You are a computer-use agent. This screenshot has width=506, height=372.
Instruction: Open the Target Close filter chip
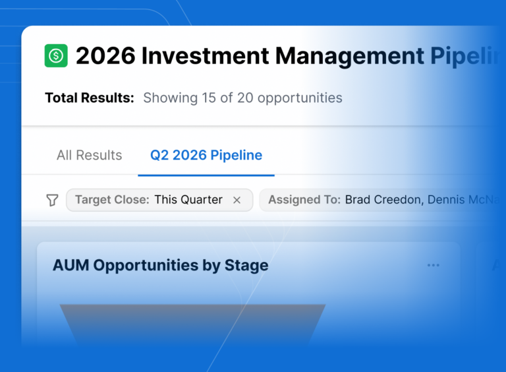[159, 200]
